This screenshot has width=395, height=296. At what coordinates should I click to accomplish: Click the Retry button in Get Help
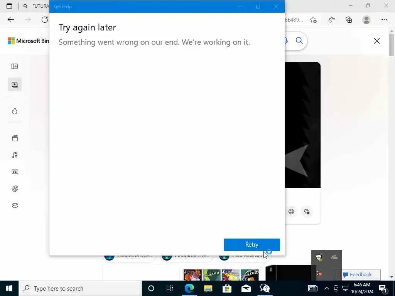(x=252, y=244)
